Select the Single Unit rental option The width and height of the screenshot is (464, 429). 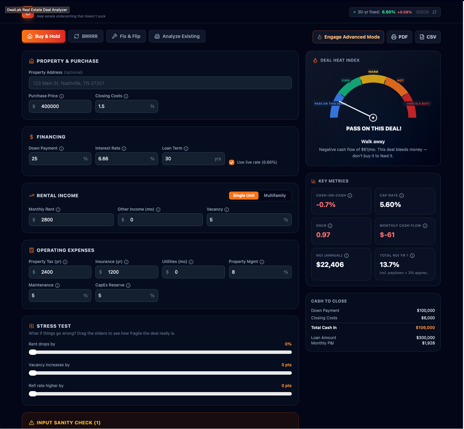244,196
